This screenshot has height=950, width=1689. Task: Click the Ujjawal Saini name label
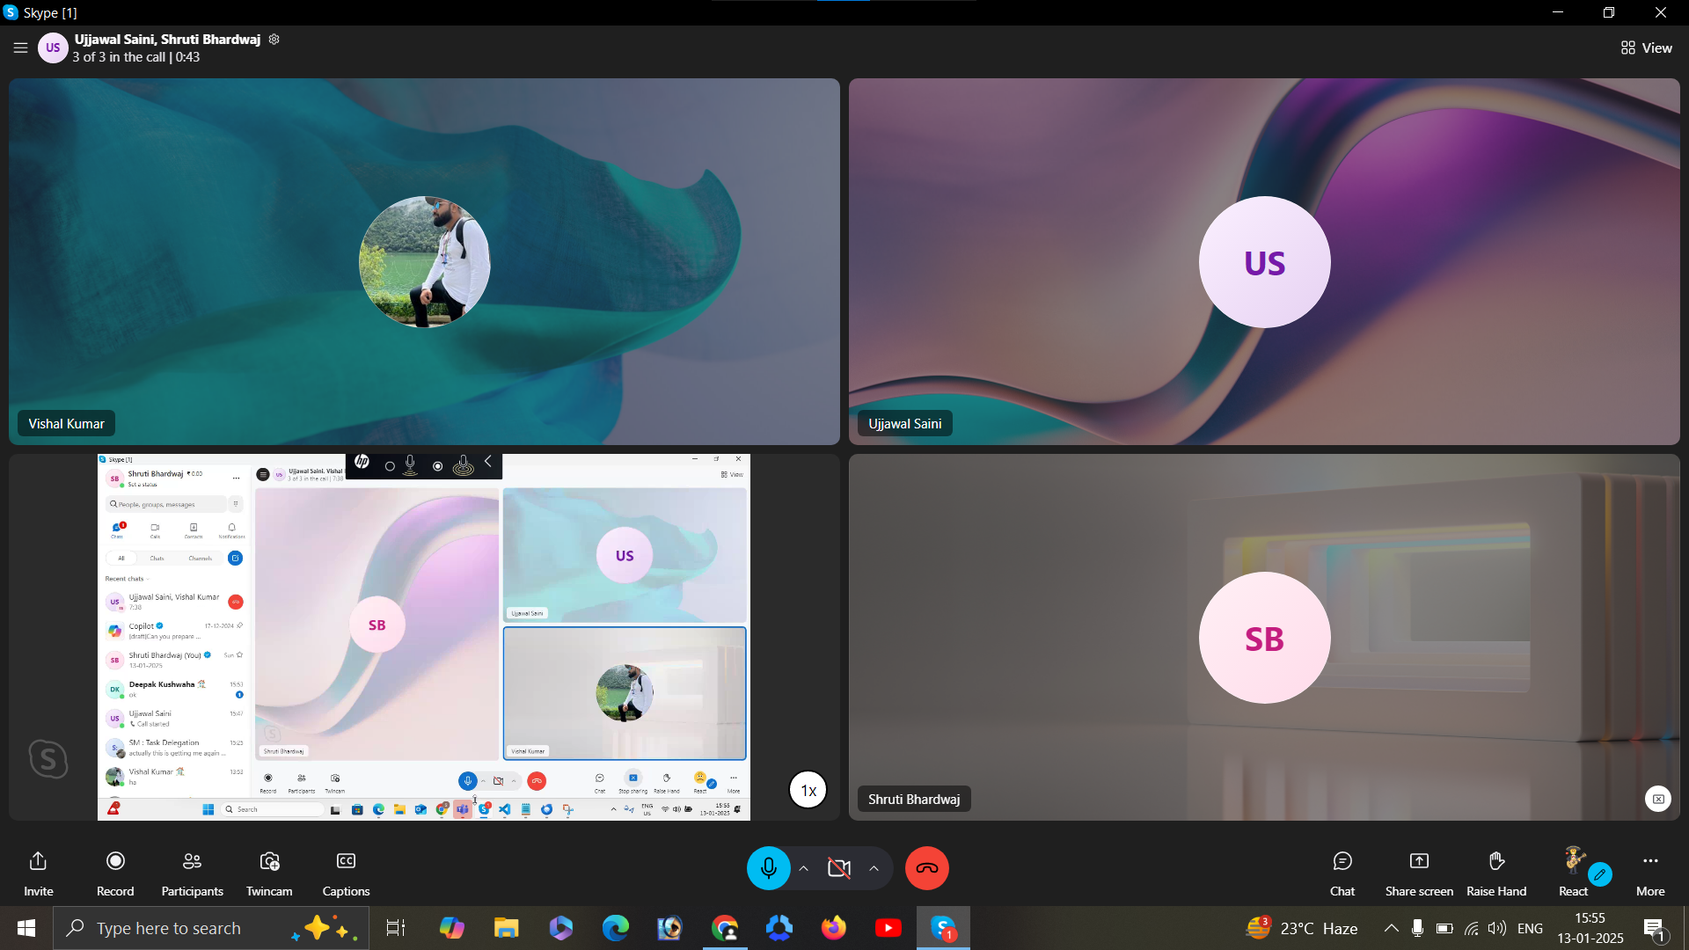904,424
